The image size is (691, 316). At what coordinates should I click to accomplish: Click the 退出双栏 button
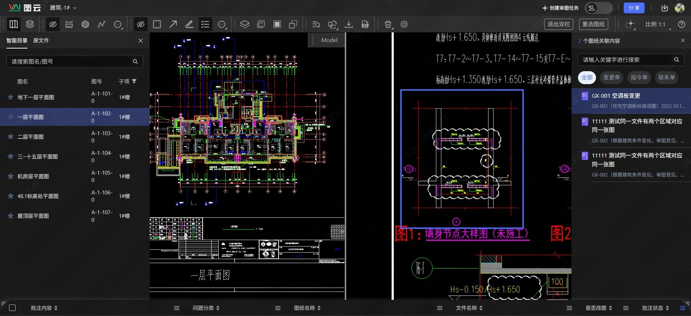(x=559, y=24)
